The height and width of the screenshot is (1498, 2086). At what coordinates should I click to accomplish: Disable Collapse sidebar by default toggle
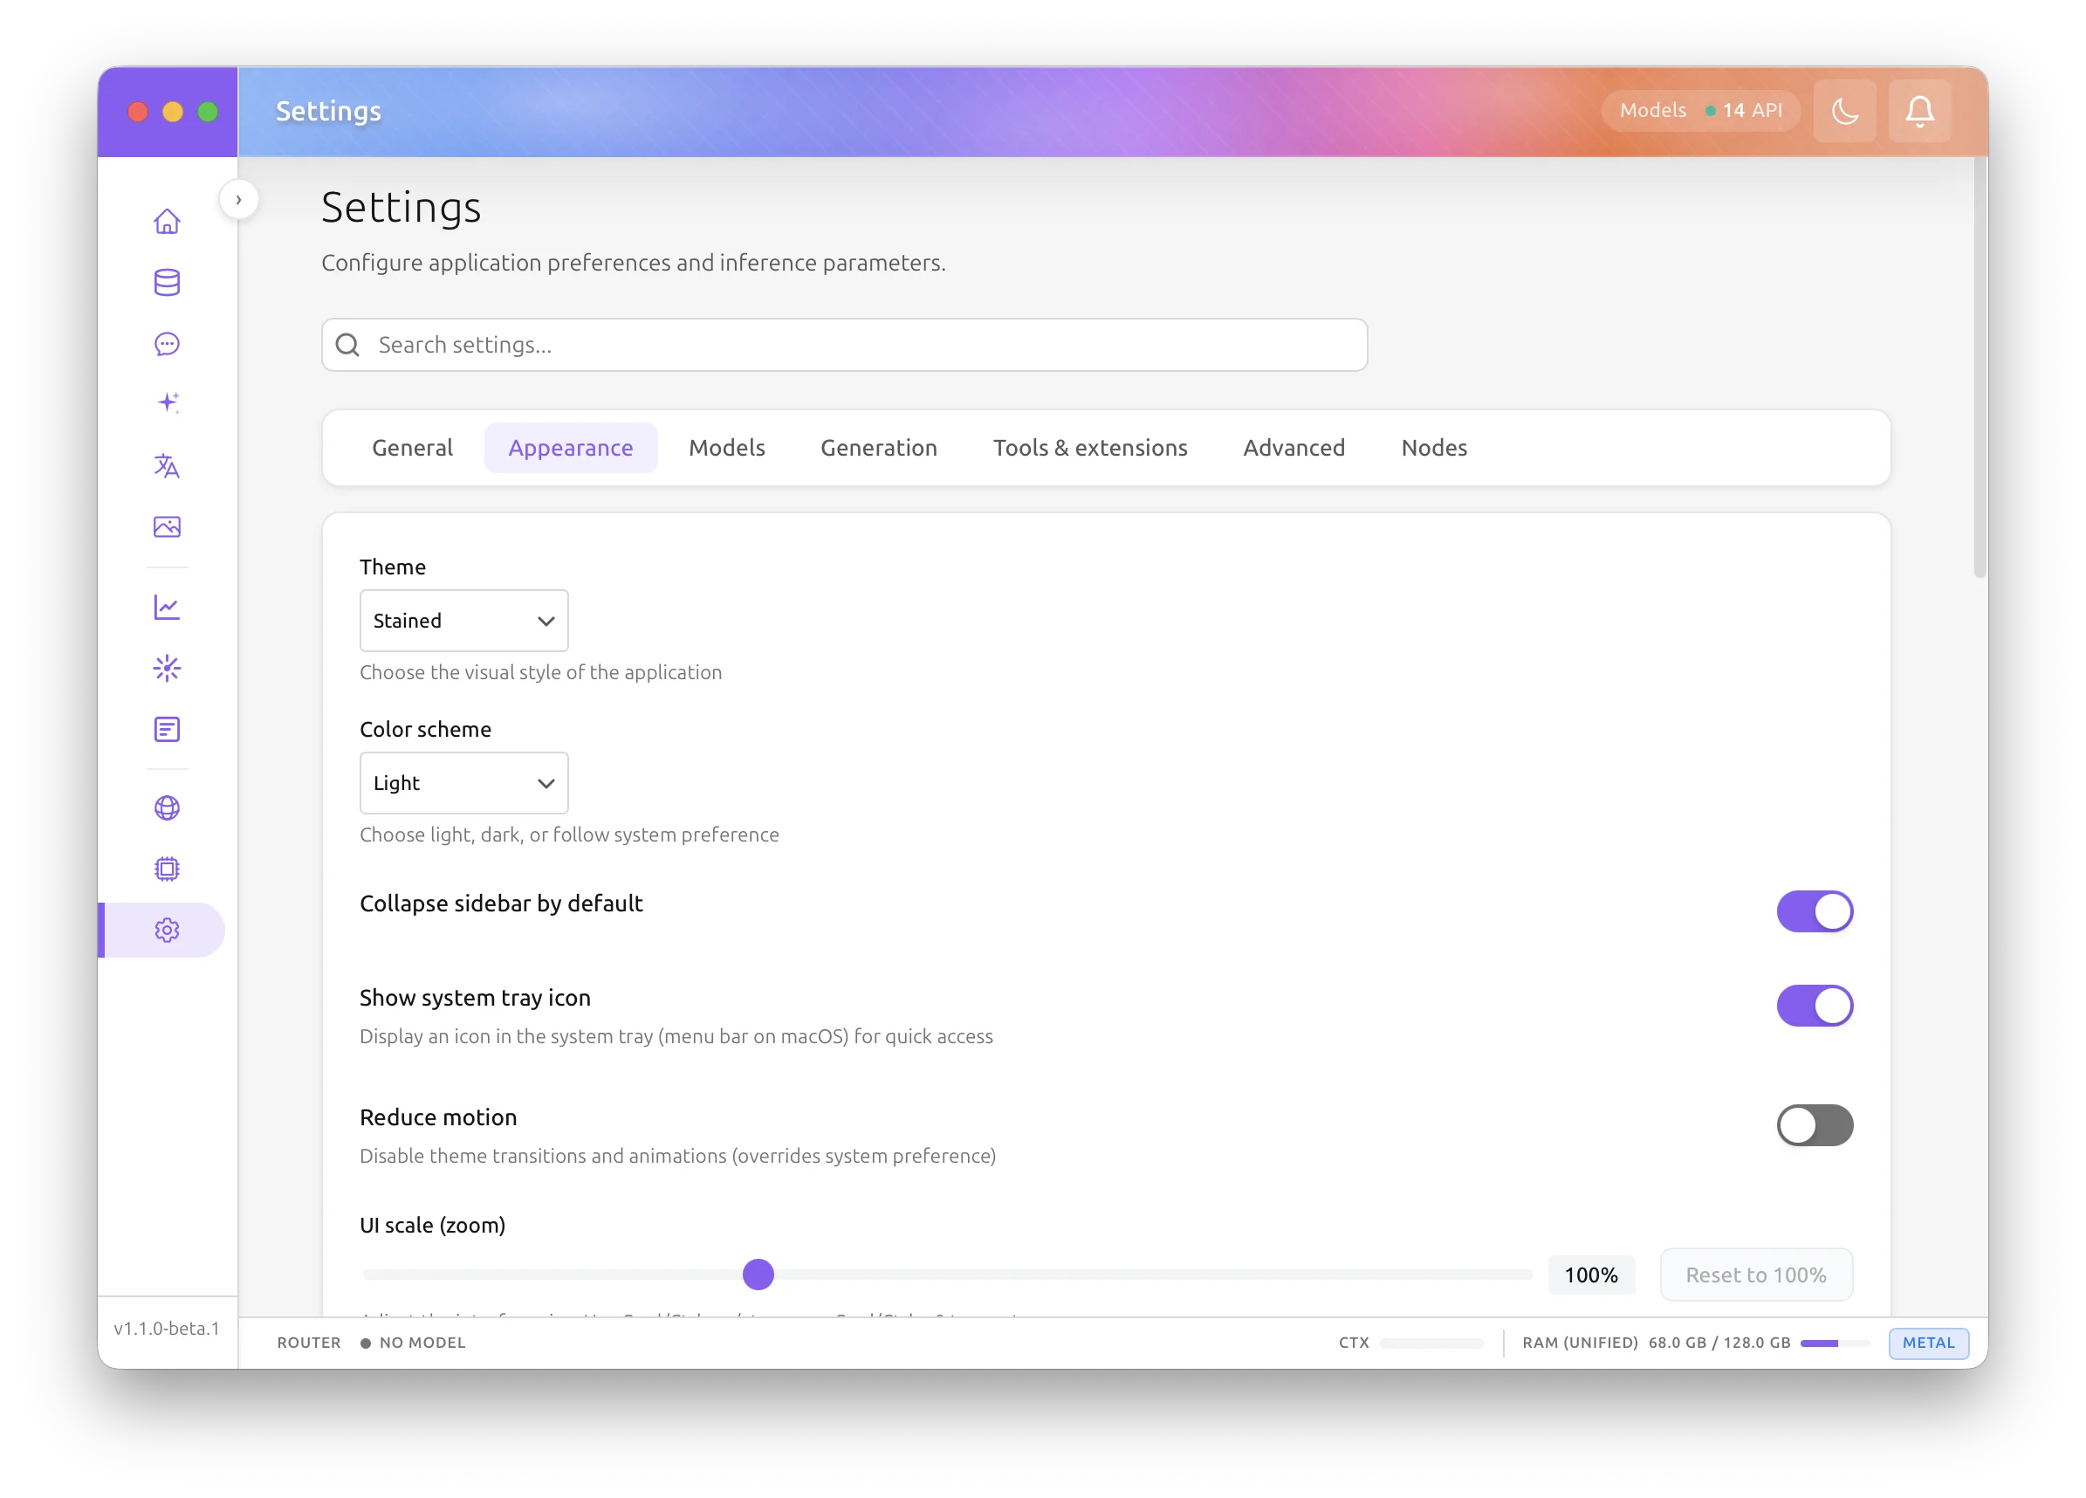(1814, 911)
